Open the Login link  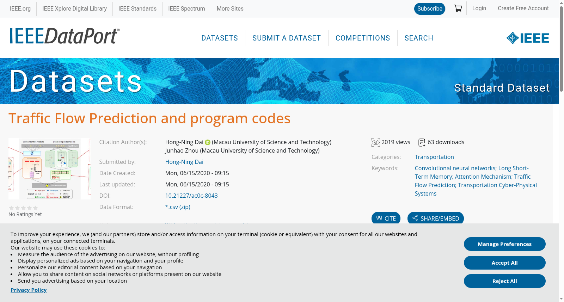(x=479, y=8)
